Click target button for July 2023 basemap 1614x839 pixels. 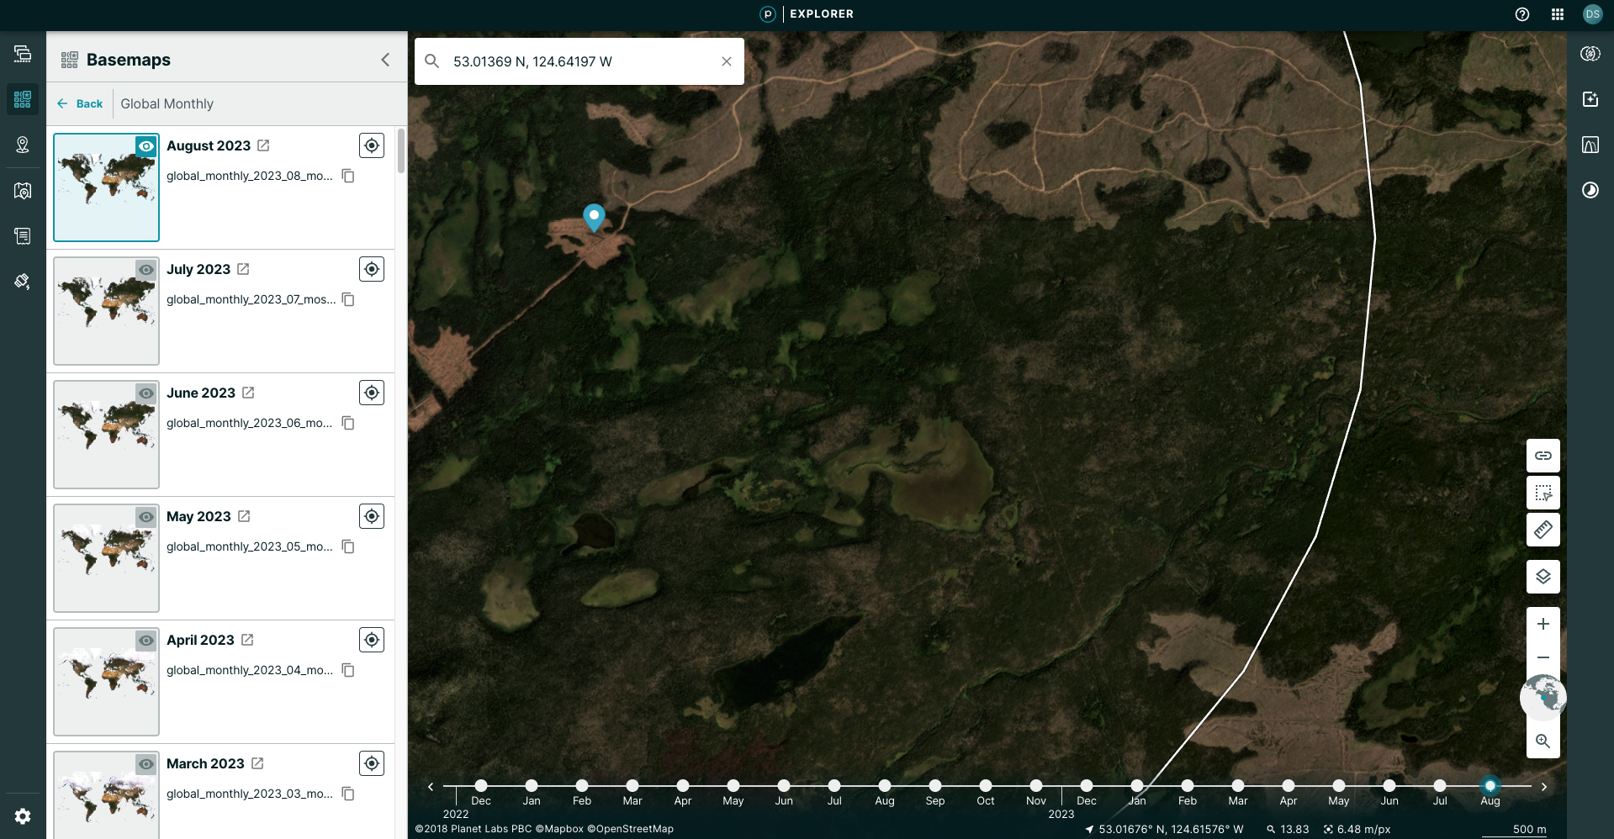(x=372, y=269)
